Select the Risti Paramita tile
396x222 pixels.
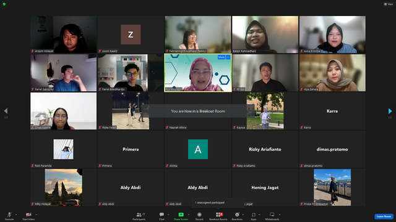point(63,149)
